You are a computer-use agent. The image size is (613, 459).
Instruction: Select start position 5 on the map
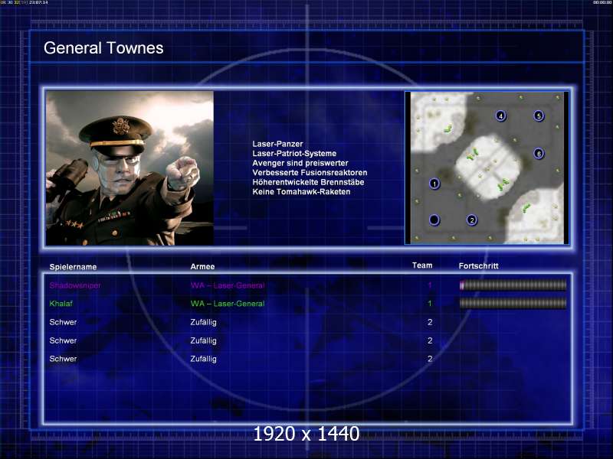click(x=539, y=116)
